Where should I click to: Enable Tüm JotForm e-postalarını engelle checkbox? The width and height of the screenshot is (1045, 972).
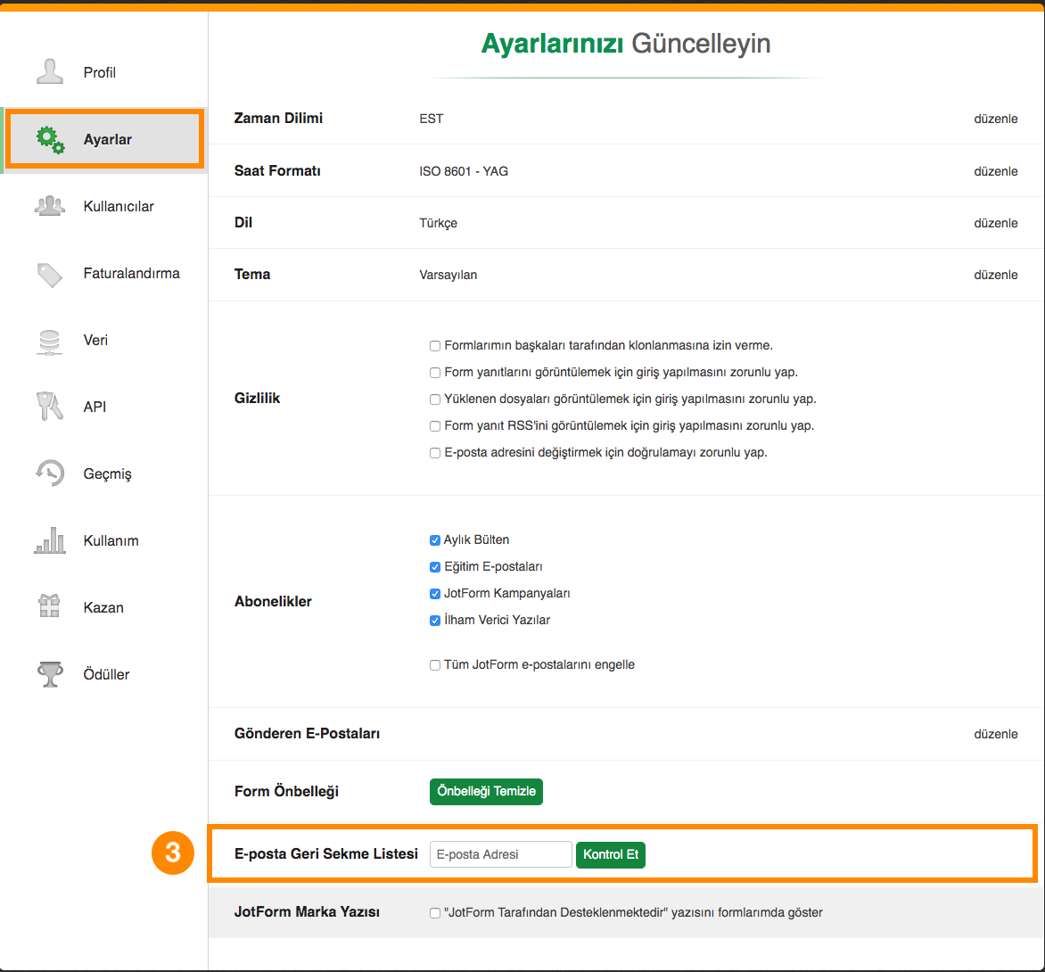click(435, 665)
